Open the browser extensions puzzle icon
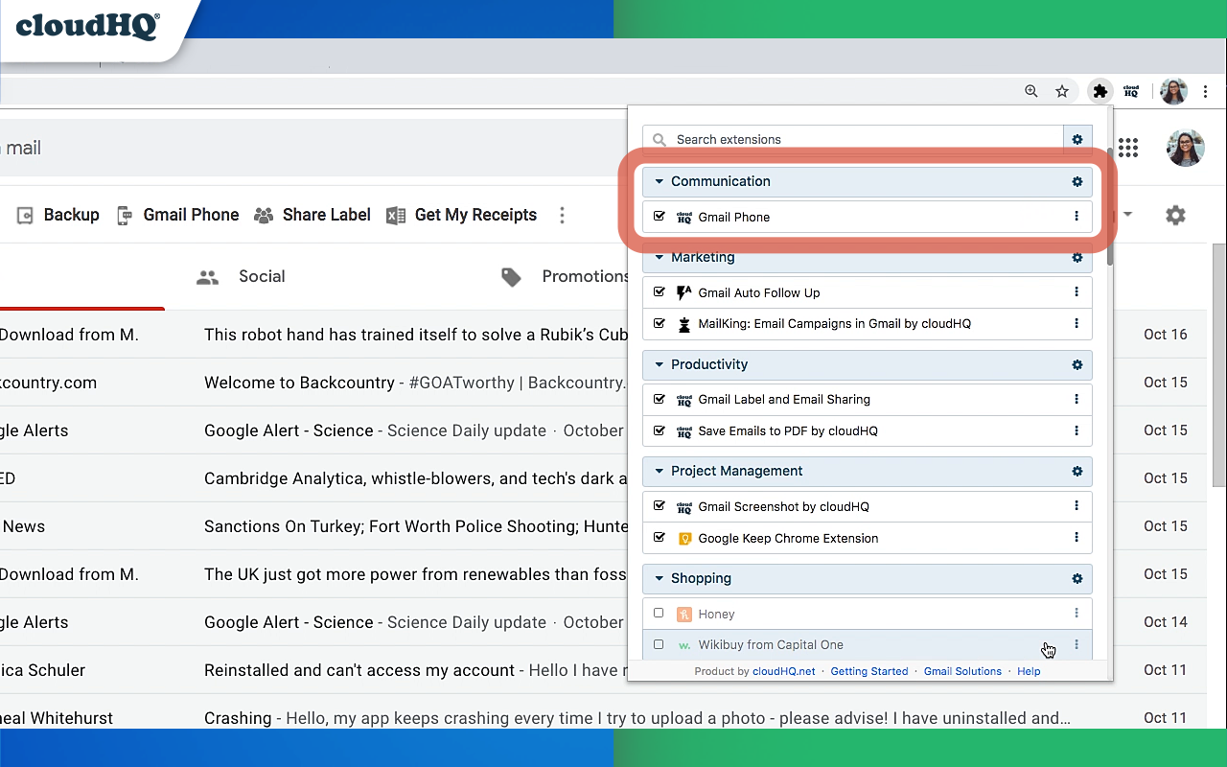The height and width of the screenshot is (767, 1227). pyautogui.click(x=1100, y=90)
